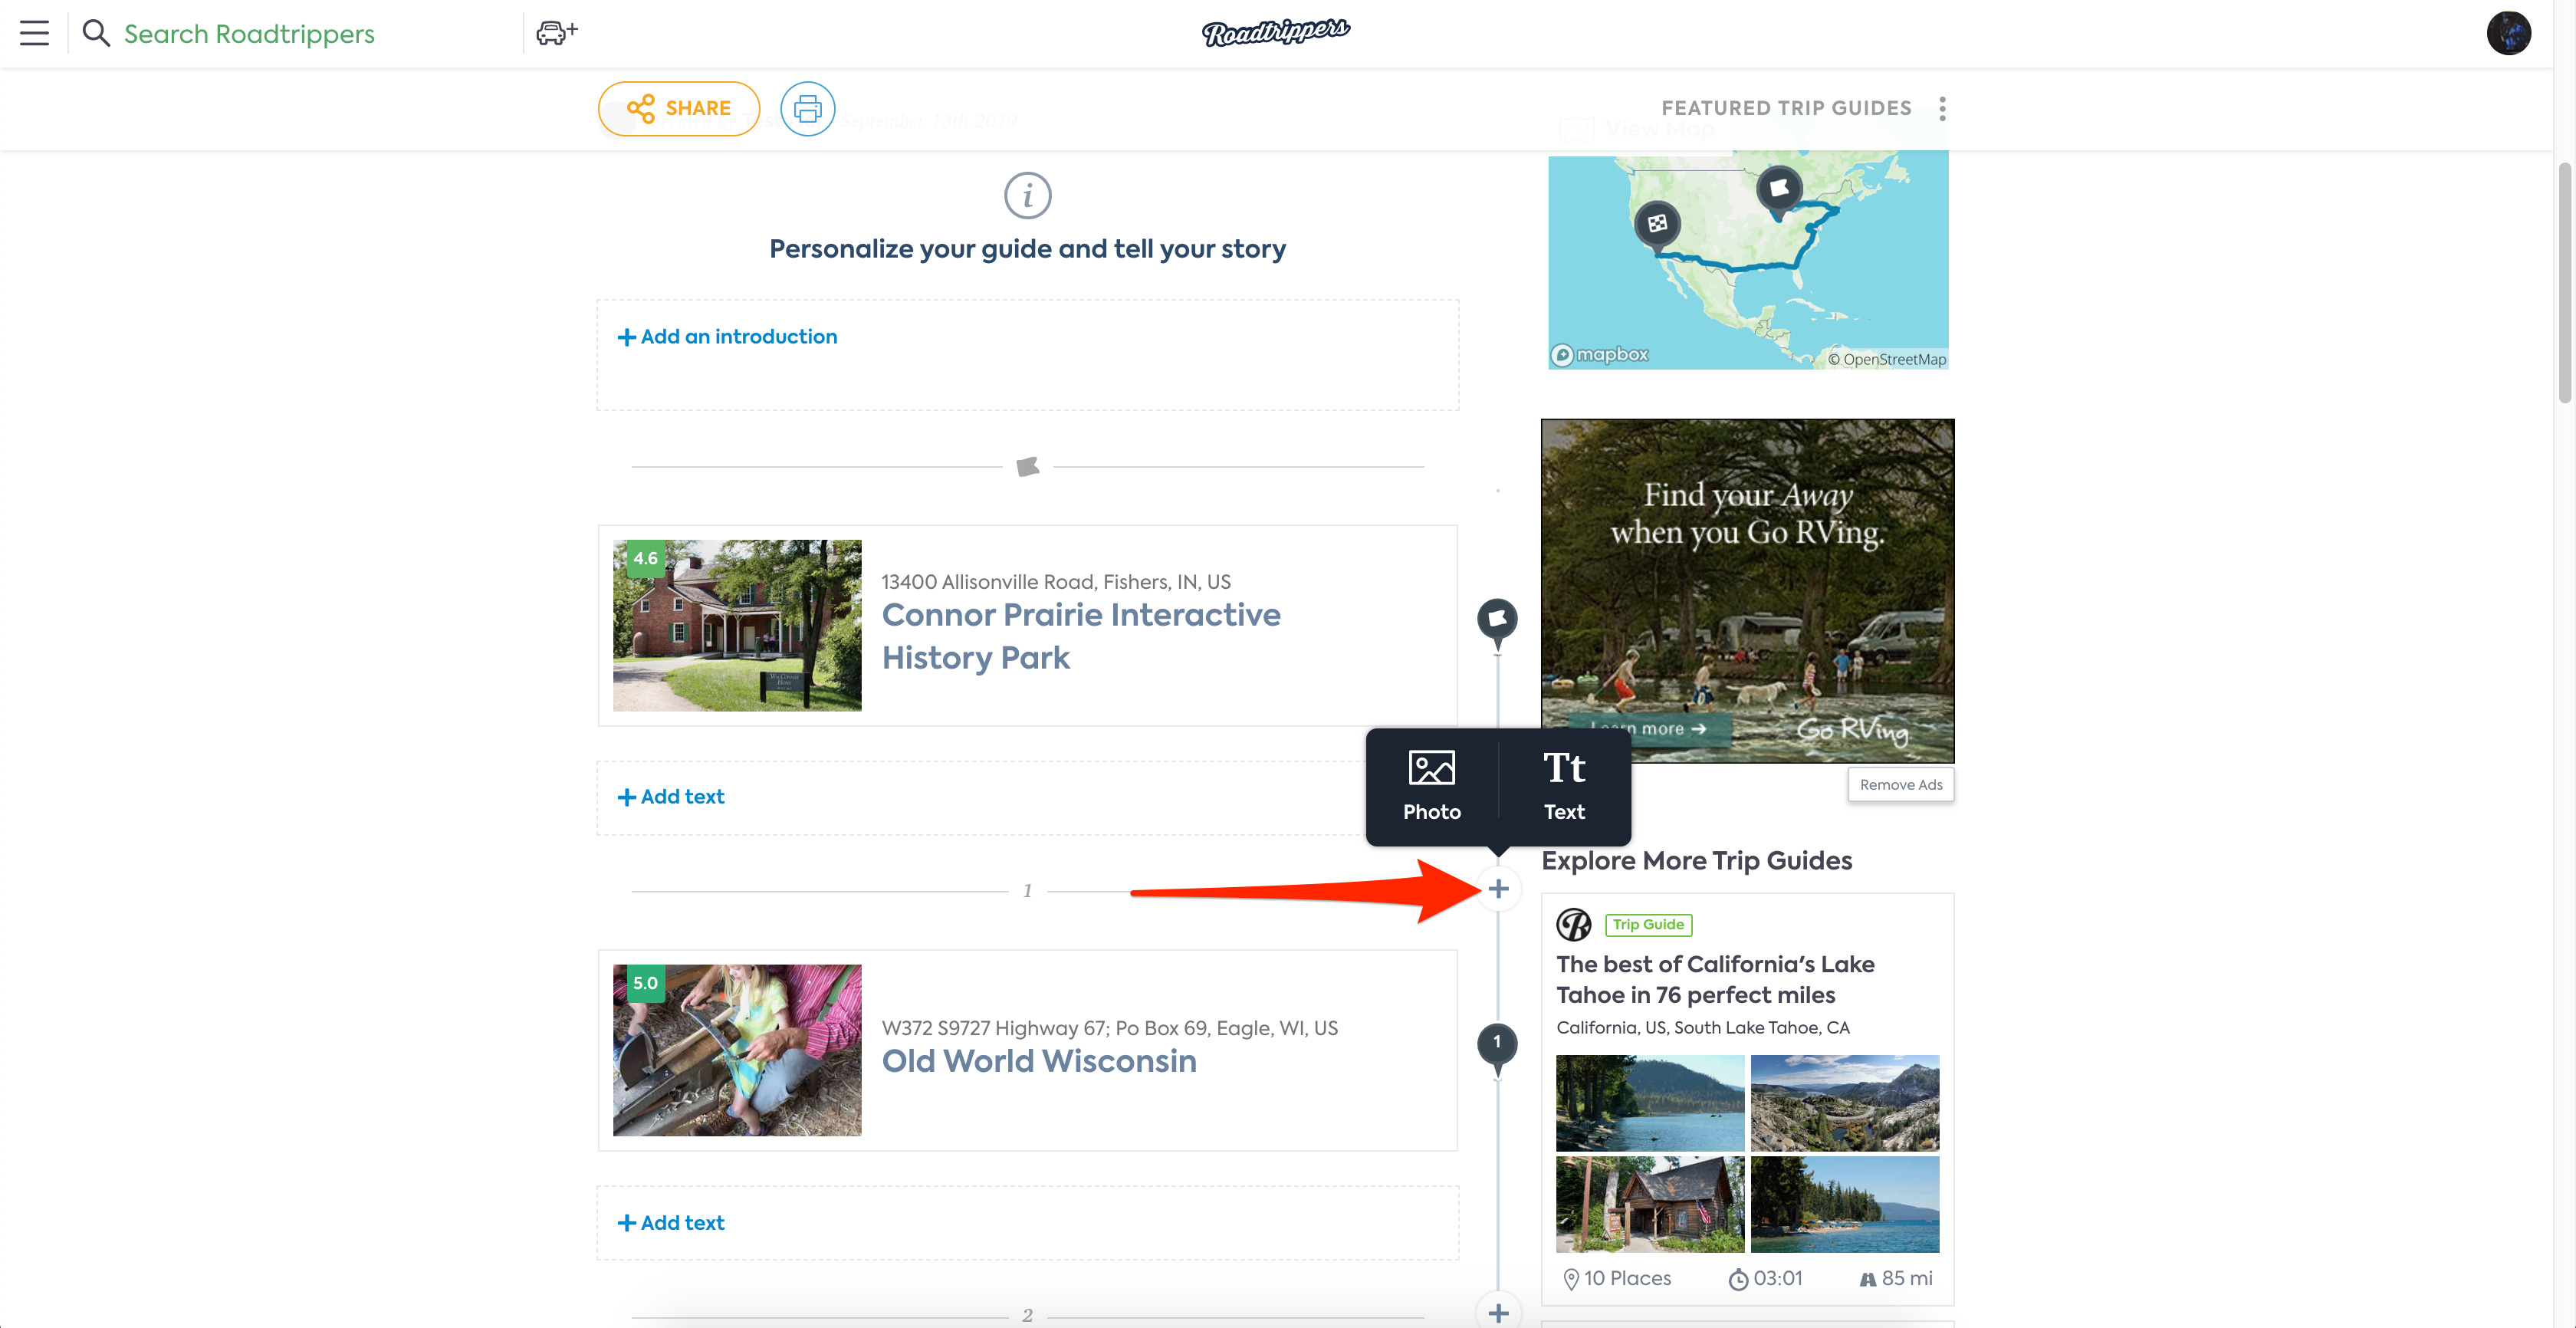
Task: Click the Featured Trip Guides heading
Action: [1786, 108]
